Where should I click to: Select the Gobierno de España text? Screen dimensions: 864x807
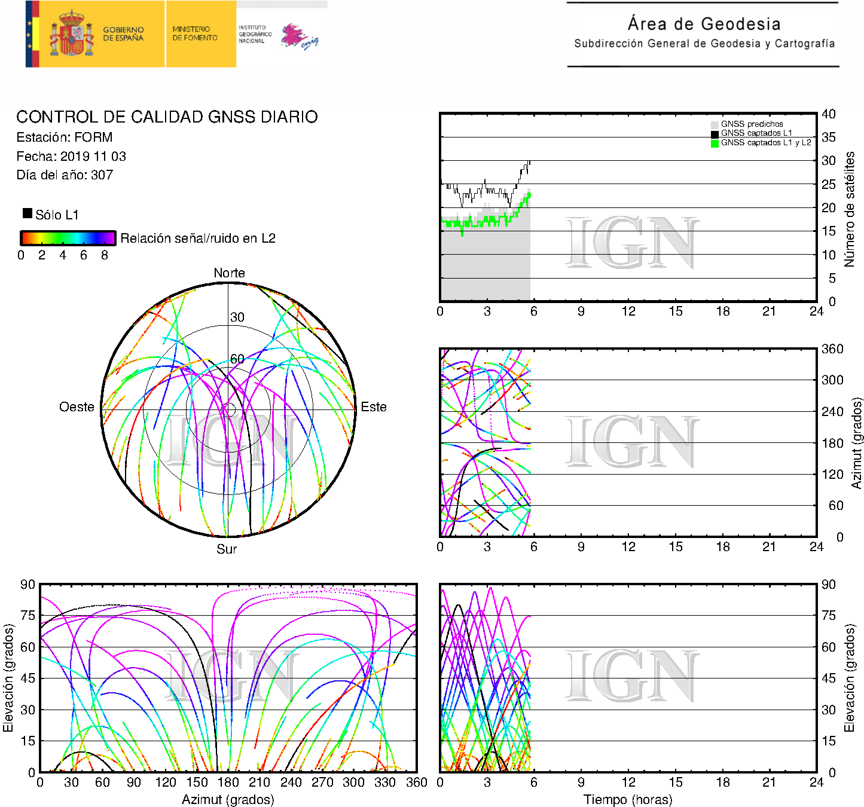123,34
